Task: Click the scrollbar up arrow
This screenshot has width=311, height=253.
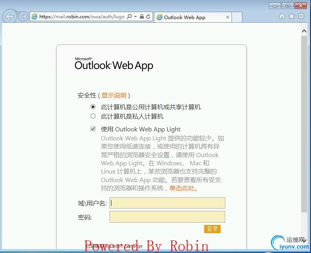Action: [x=304, y=31]
